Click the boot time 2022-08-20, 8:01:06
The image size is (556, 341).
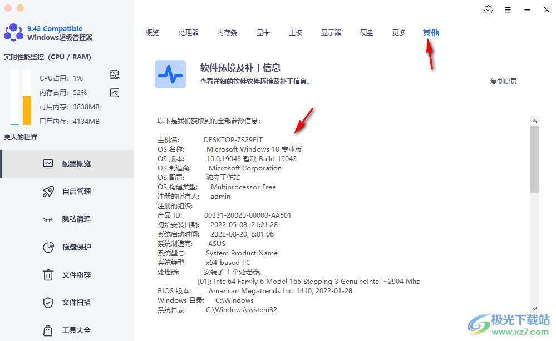(x=242, y=234)
